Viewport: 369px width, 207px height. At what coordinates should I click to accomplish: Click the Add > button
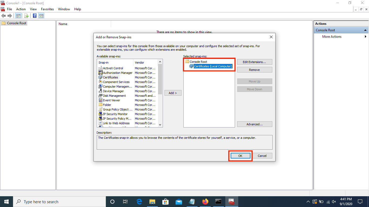173,93
